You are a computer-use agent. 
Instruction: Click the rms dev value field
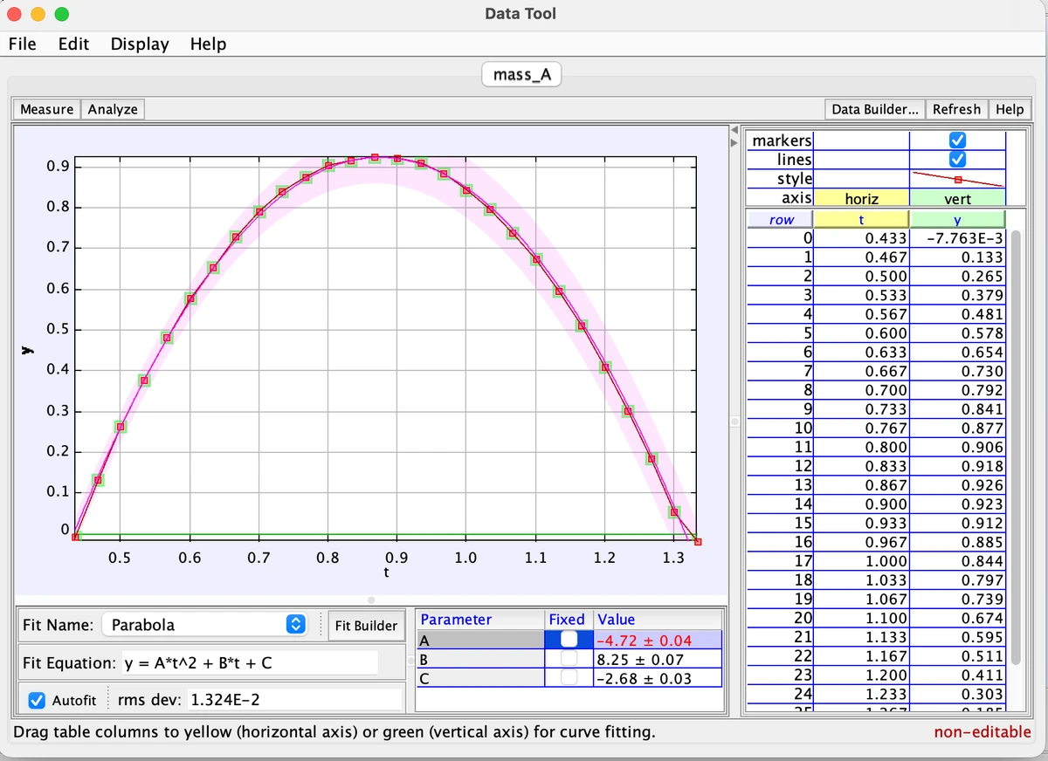click(x=293, y=700)
